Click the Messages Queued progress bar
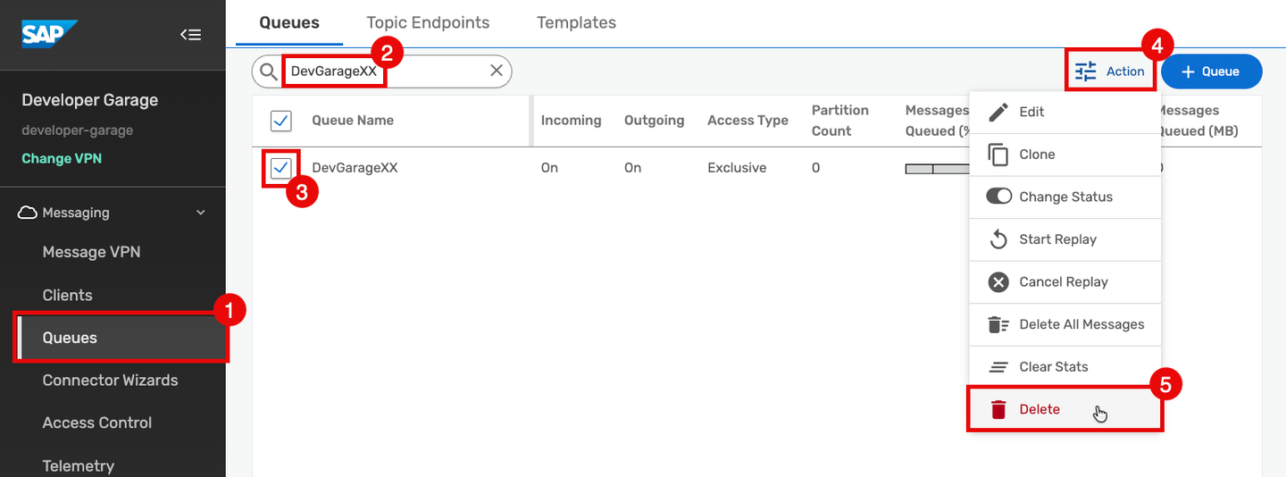Image resolution: width=1286 pixels, height=477 pixels. click(938, 168)
